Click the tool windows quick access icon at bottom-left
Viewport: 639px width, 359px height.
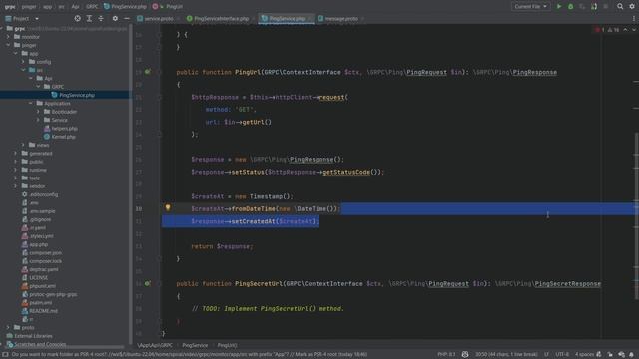pos(5,354)
